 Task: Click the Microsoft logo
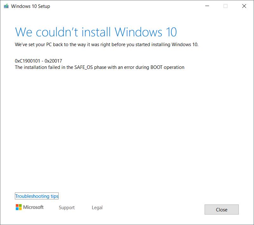(x=30, y=207)
